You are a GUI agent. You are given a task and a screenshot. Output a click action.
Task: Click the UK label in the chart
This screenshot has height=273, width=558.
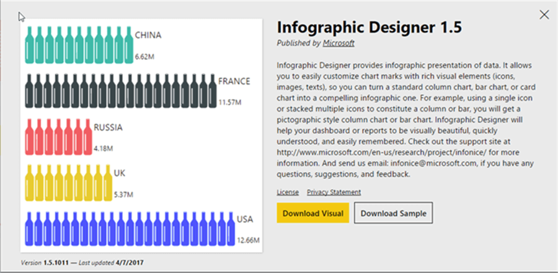120,173
